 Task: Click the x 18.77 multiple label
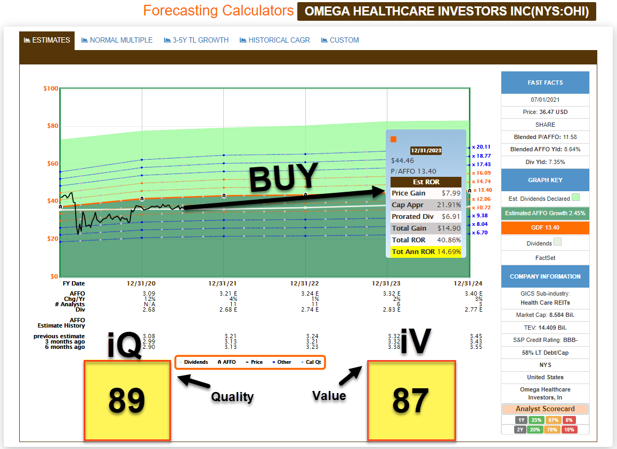click(481, 156)
